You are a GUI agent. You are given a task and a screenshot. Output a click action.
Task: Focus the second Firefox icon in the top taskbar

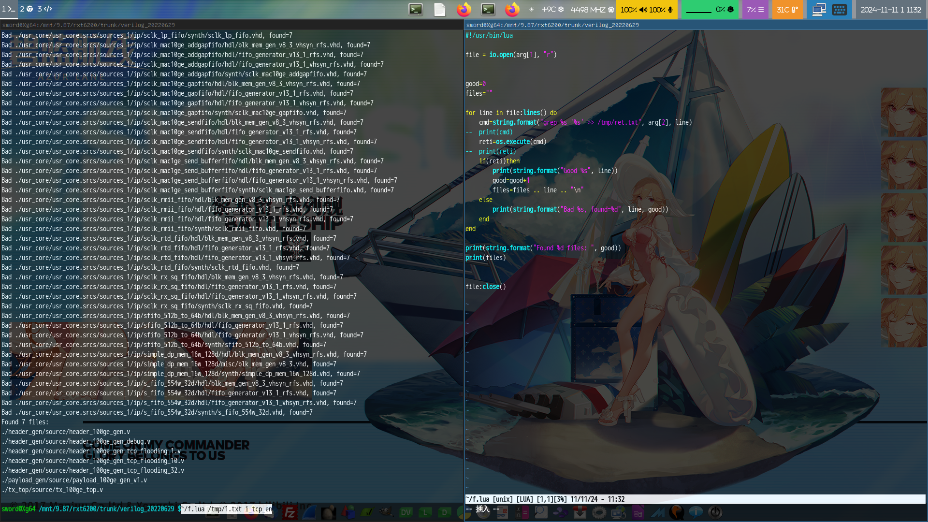point(512,9)
